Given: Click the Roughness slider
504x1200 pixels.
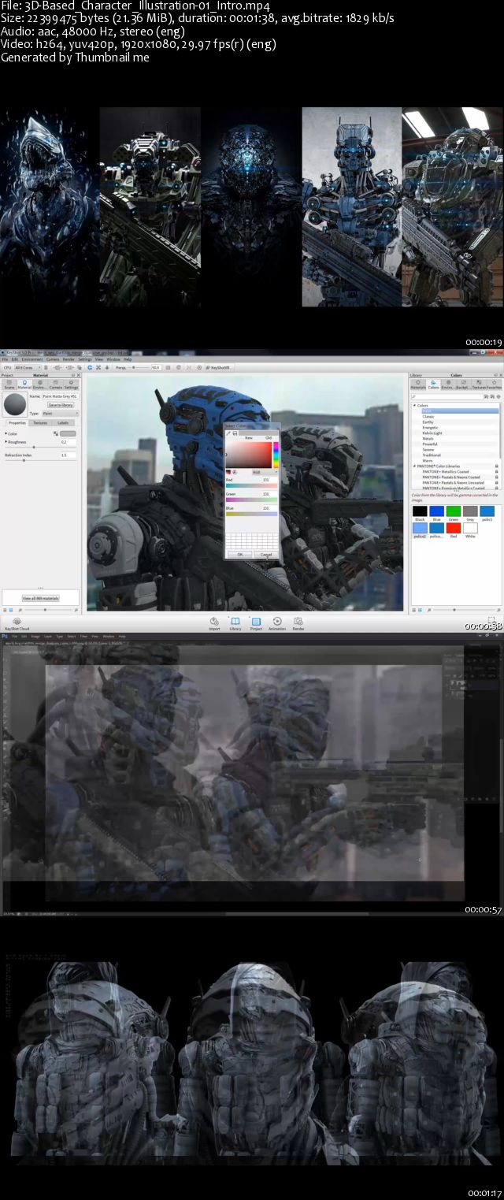Looking at the screenshot, I should [x=40, y=448].
